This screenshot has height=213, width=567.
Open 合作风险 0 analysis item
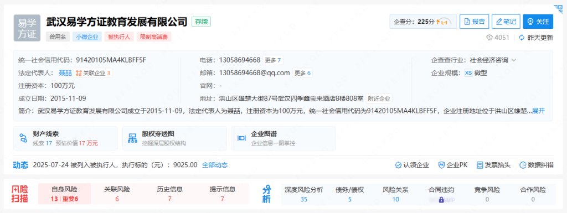point(533,194)
